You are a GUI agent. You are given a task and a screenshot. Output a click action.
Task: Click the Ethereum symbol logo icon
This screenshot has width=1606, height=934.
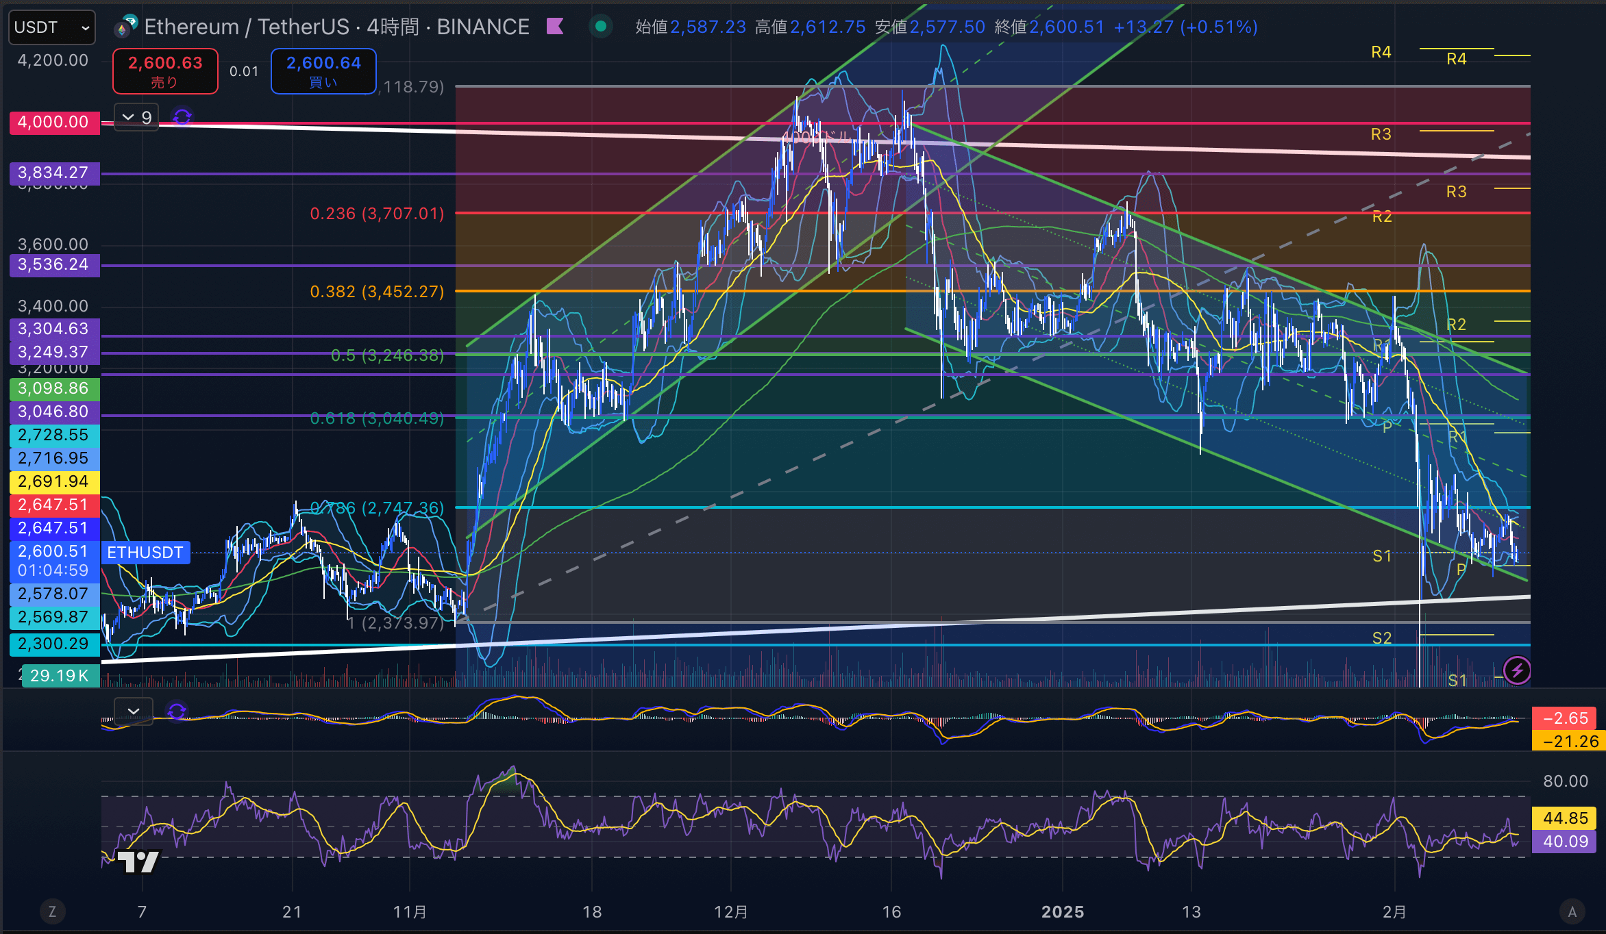pyautogui.click(x=125, y=27)
